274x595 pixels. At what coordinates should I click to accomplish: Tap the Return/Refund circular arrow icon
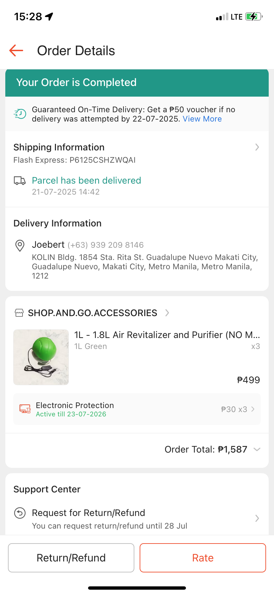coord(20,513)
